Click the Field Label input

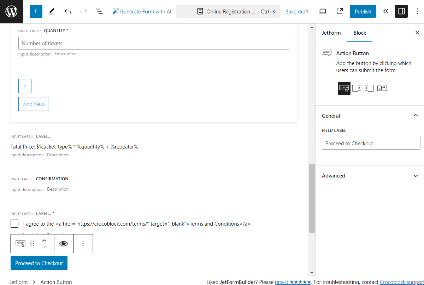click(x=371, y=143)
